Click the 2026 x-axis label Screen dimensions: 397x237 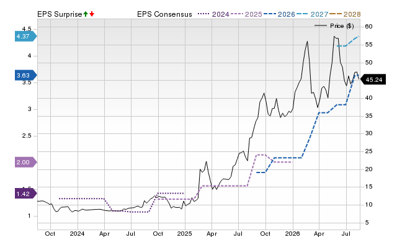click(x=292, y=233)
